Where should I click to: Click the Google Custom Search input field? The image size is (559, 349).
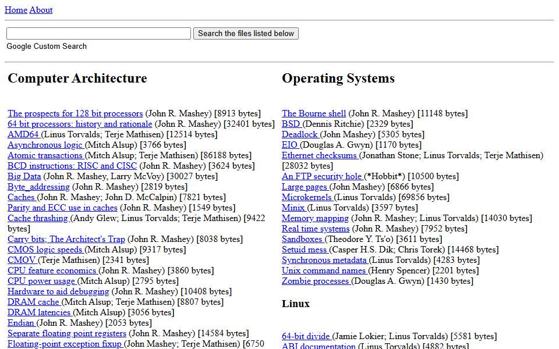pyautogui.click(x=99, y=34)
